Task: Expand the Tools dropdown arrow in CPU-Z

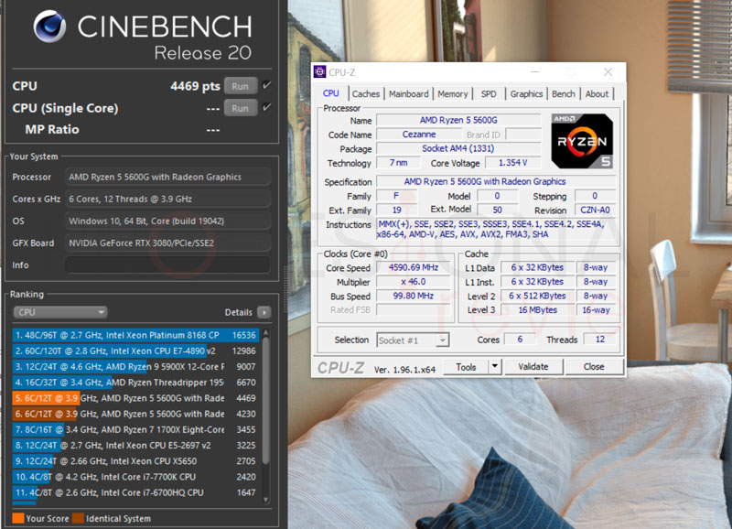Action: [495, 366]
